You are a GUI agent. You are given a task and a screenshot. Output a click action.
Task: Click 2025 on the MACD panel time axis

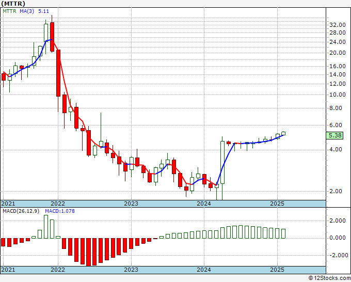[277, 270]
